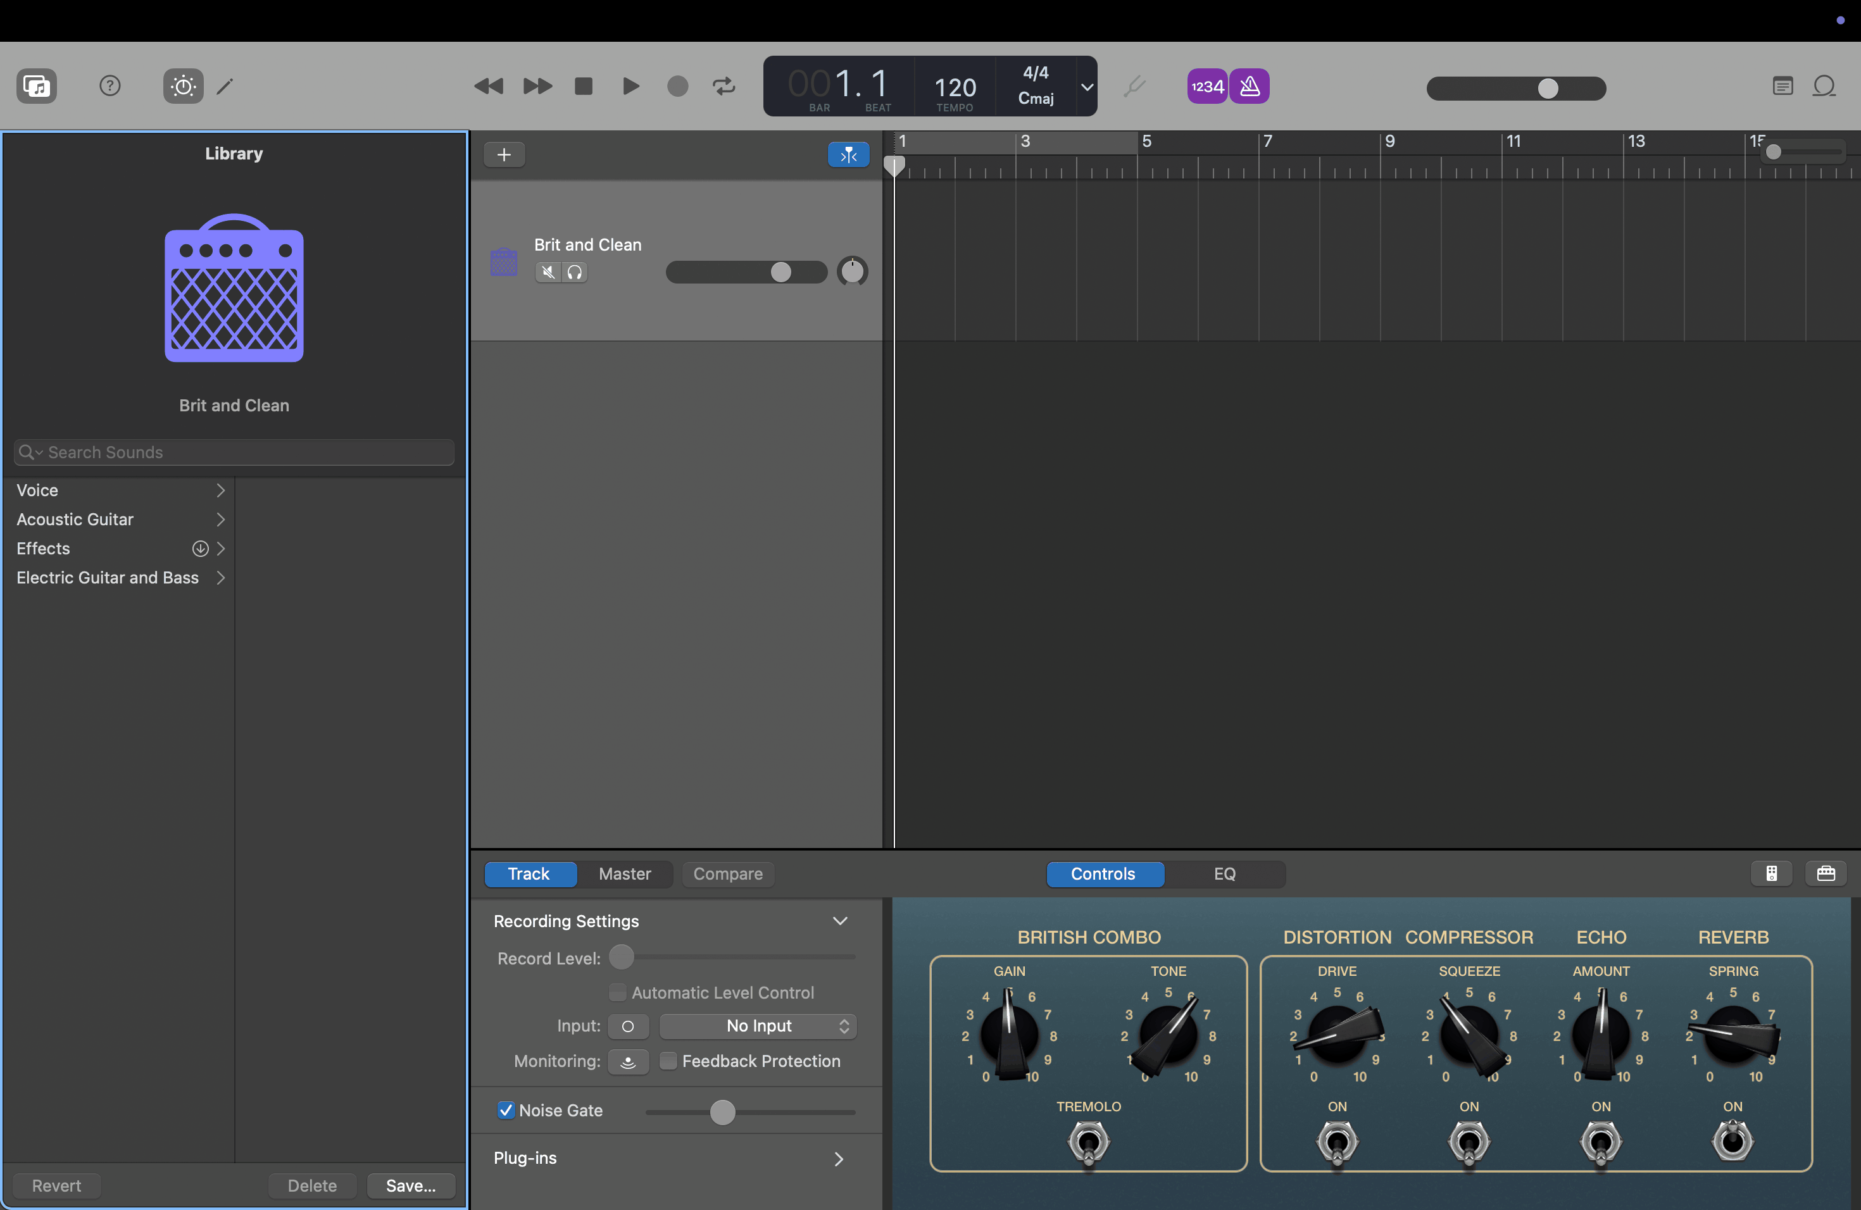Uncheck the Noise Gate checkbox
Screen dimensions: 1861x1210
[x=506, y=1110]
